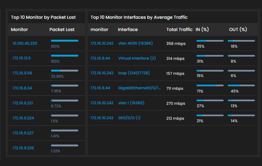Image resolution: width=262 pixels, height=166 pixels.
Task: Click the 13% OUT value
Action: pyautogui.click(x=234, y=106)
